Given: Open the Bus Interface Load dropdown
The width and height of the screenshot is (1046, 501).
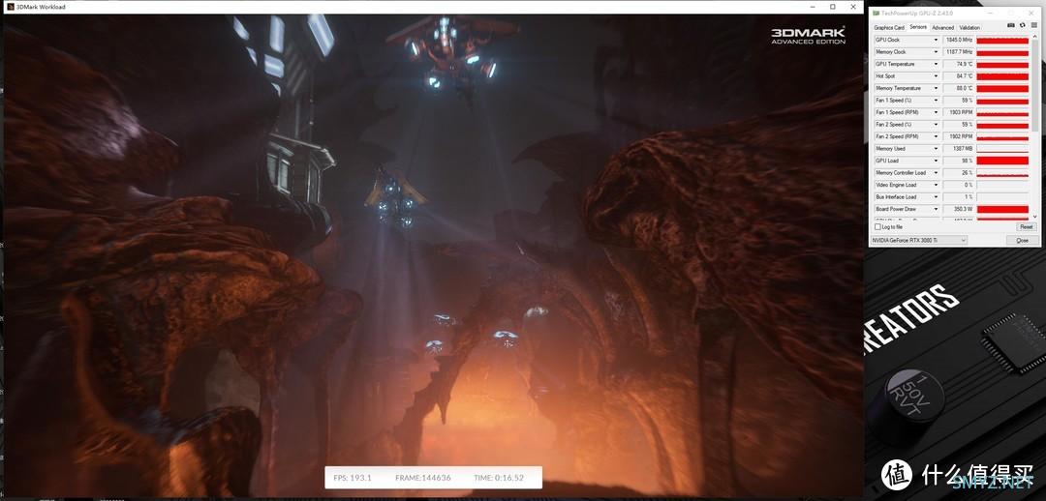Looking at the screenshot, I should click(936, 197).
